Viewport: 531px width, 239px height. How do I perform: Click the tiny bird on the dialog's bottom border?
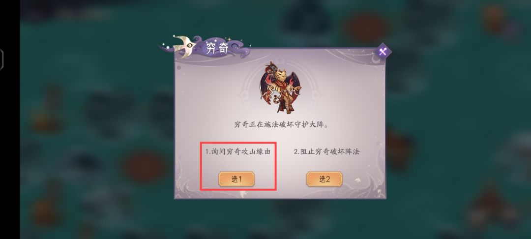point(243,194)
